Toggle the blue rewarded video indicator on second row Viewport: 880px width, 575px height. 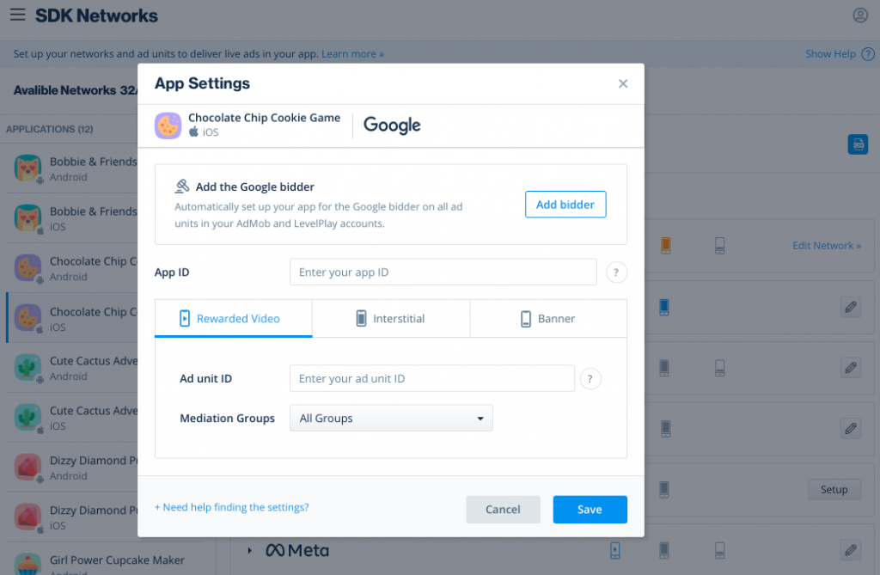(x=663, y=307)
